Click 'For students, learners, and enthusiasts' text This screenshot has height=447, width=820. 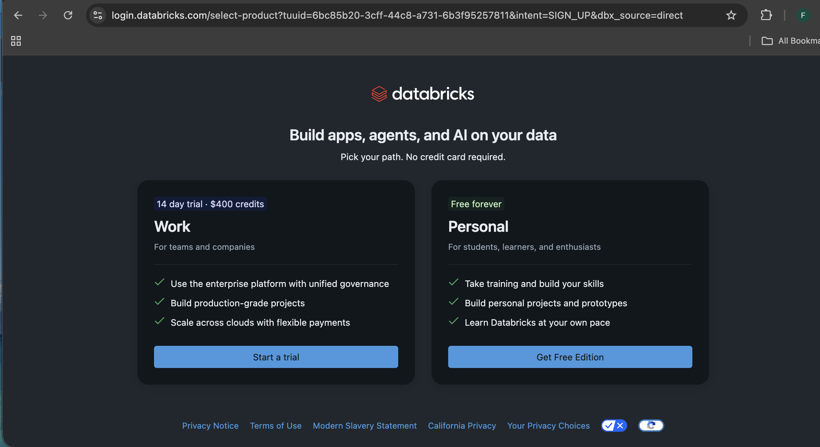click(x=524, y=247)
